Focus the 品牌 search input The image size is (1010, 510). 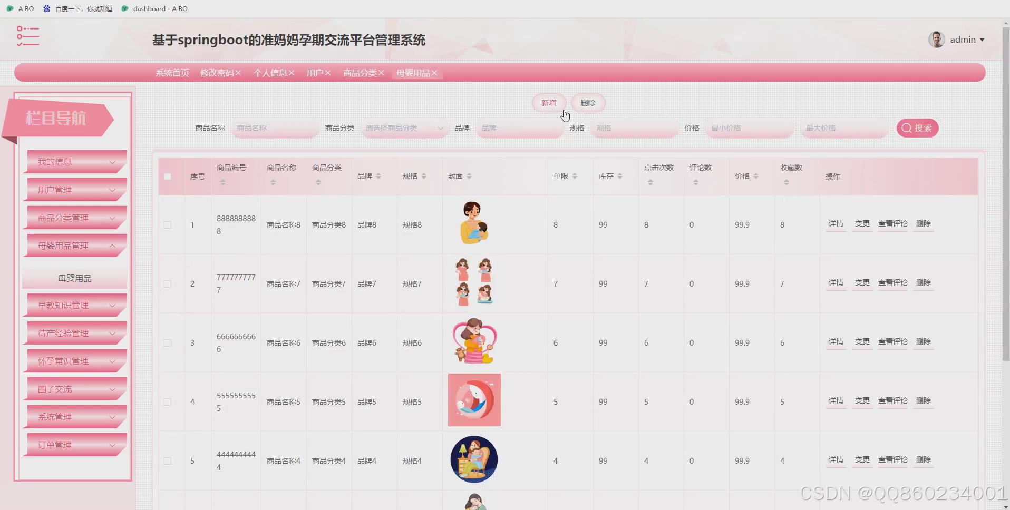point(519,128)
